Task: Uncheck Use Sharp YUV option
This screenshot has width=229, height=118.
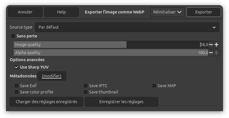Action: pyautogui.click(x=17, y=67)
